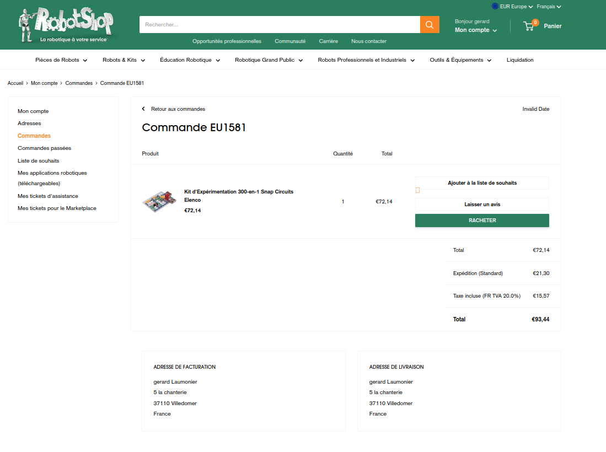Open the Robots & Kits menu
Viewport: 606px width, 452px height.
[x=124, y=60]
